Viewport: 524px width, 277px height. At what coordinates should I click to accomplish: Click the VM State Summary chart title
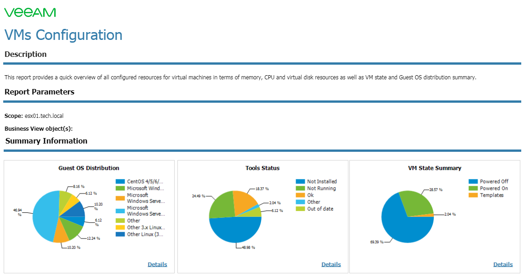[434, 168]
